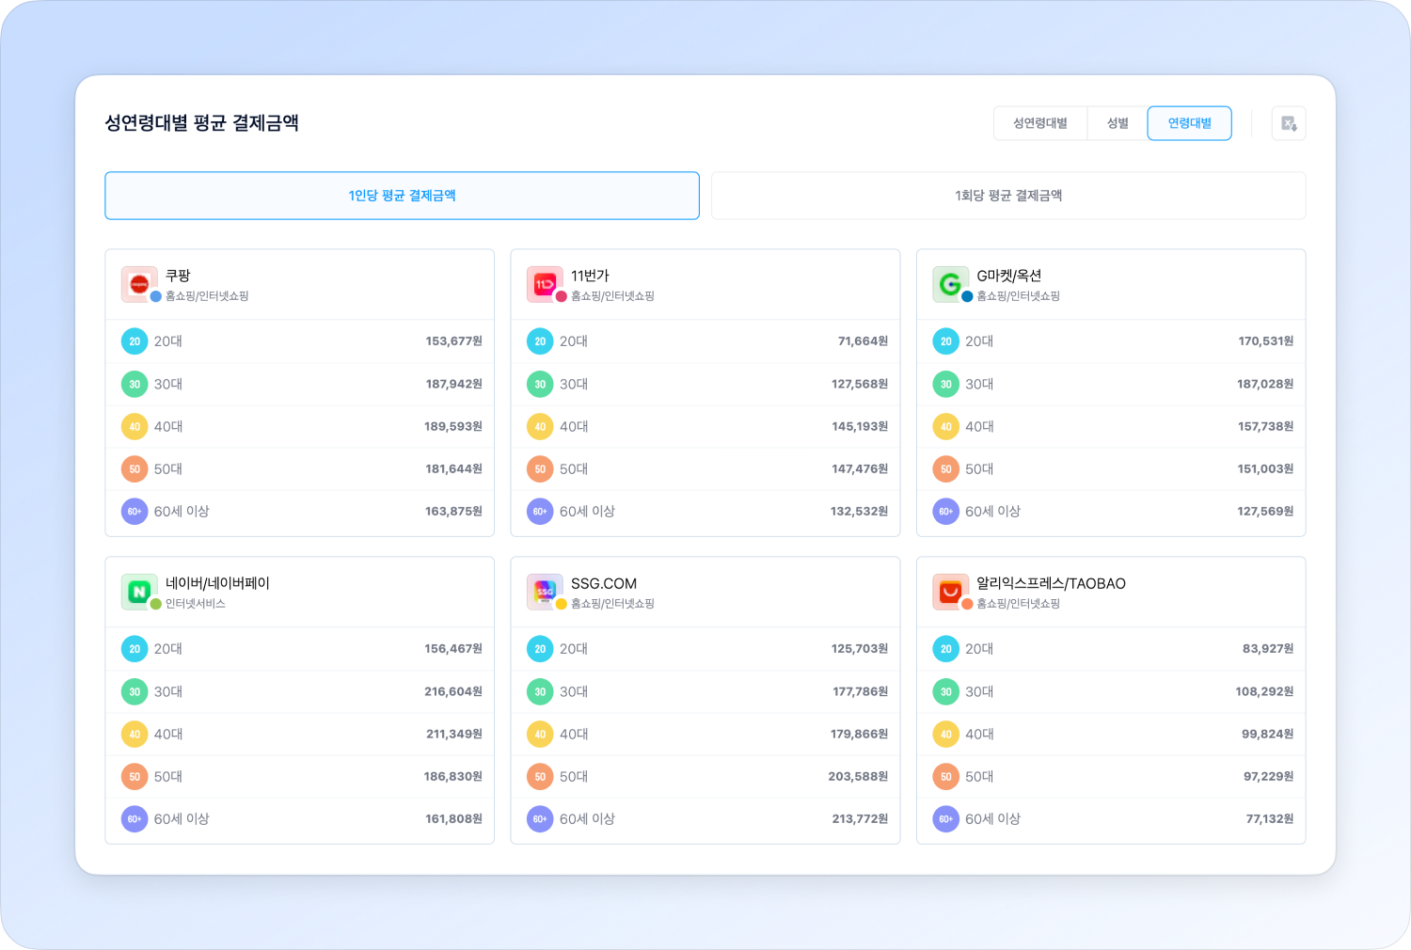Select the 연령대별 view tab
Image resolution: width=1411 pixels, height=950 pixels.
click(x=1190, y=123)
